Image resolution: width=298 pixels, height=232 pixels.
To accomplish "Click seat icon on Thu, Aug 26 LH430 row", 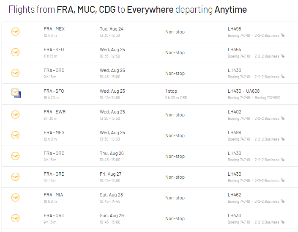I will pyautogui.click(x=283, y=160).
